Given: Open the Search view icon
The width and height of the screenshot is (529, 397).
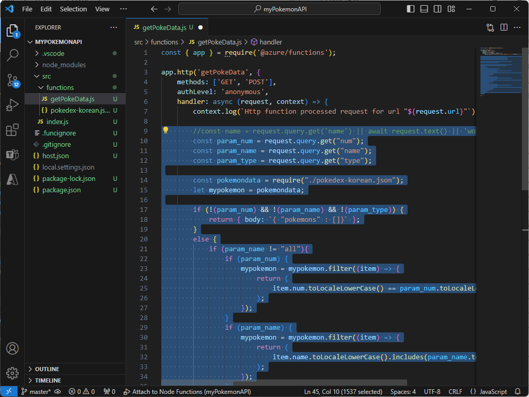Looking at the screenshot, I should click(x=12, y=55).
